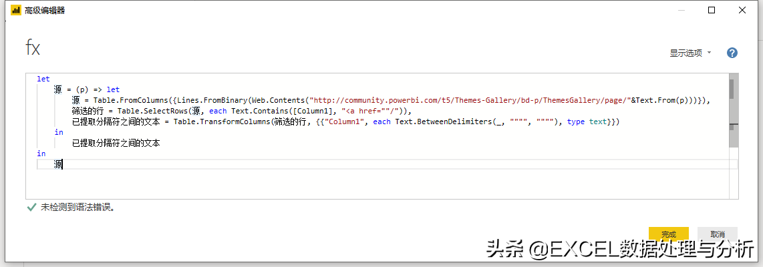The image size is (763, 267).
Task: Click the first 'let' keyword line
Action: [x=43, y=79]
